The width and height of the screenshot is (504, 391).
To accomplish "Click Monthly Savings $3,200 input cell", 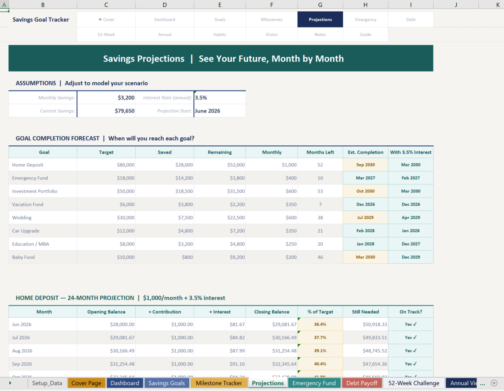I will [106, 98].
